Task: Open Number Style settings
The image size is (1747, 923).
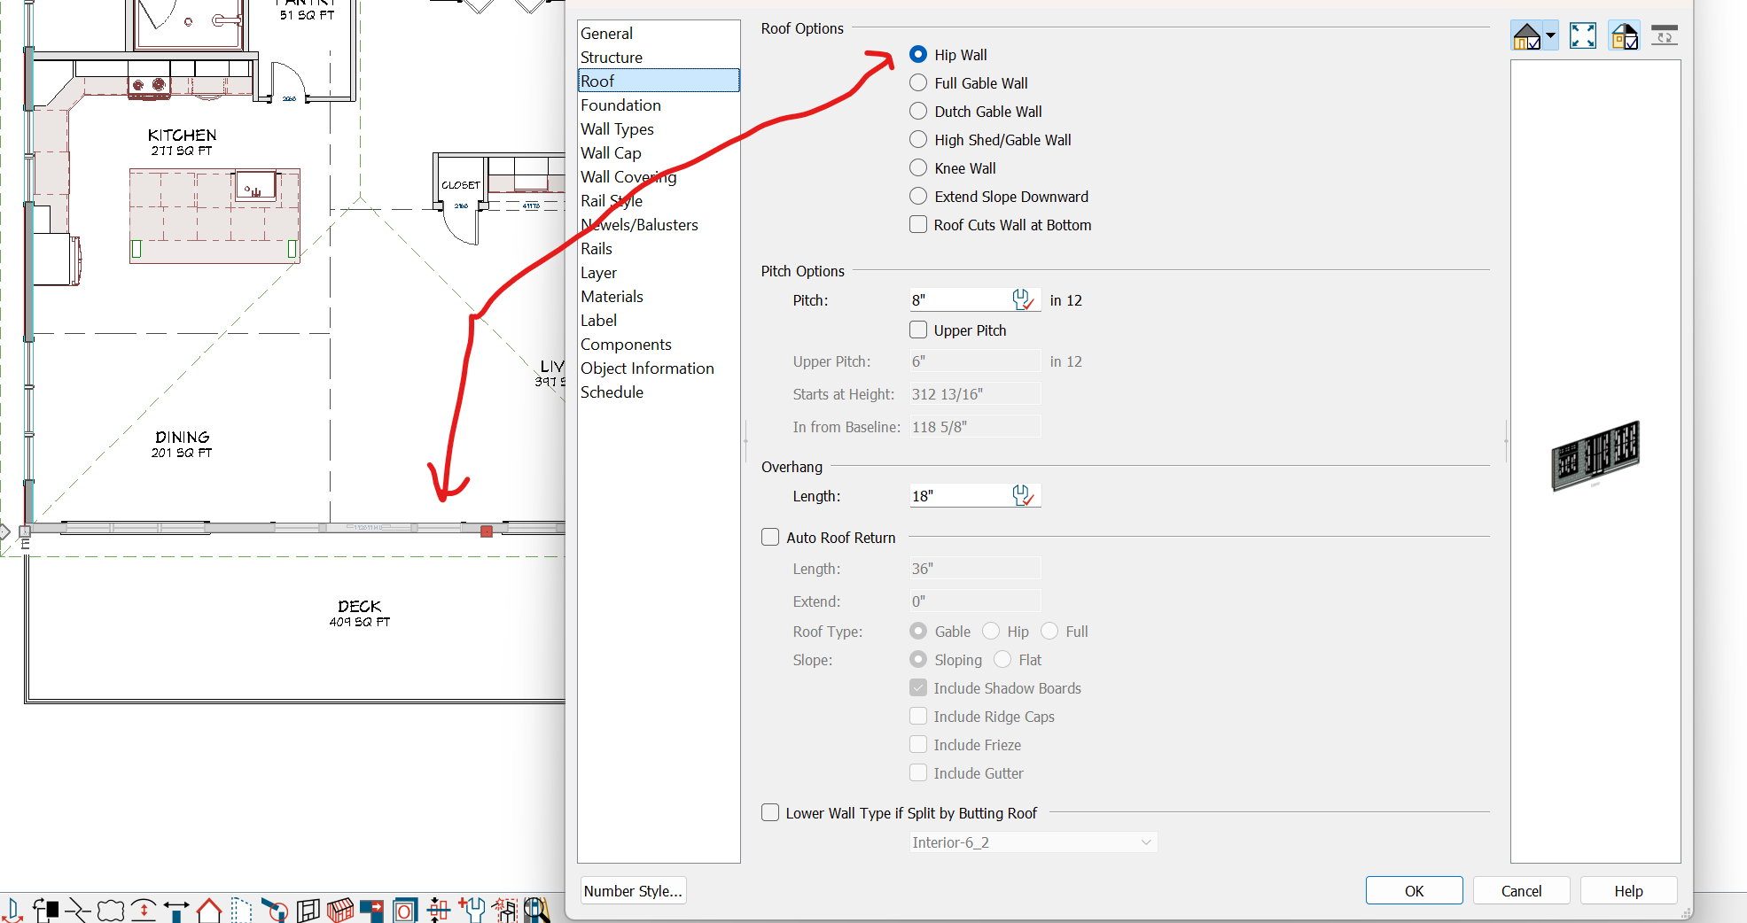Action: tap(633, 891)
